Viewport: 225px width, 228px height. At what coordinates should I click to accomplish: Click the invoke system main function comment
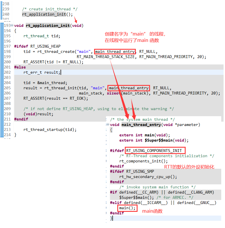pos(157,187)
